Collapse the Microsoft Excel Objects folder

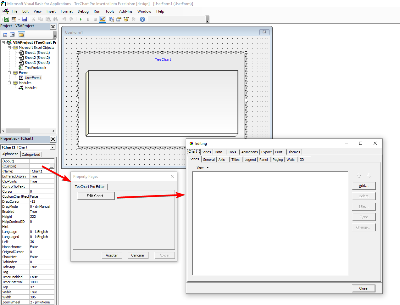9,48
